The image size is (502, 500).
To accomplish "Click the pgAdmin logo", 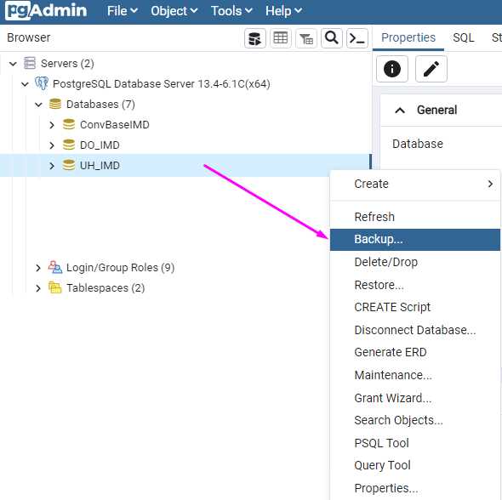I will pos(46,10).
